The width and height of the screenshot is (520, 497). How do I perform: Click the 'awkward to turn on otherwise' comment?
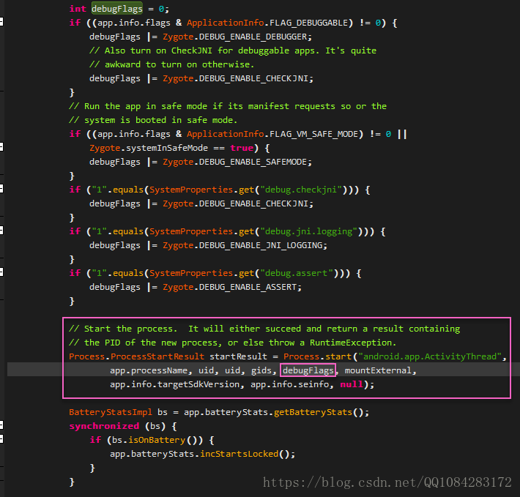pos(172,64)
